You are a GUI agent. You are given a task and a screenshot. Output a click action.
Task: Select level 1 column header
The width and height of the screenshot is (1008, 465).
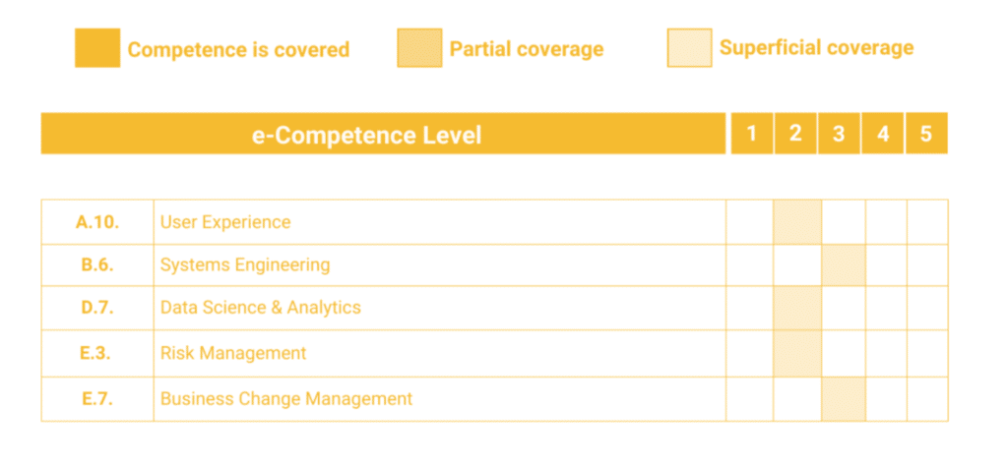(x=752, y=134)
